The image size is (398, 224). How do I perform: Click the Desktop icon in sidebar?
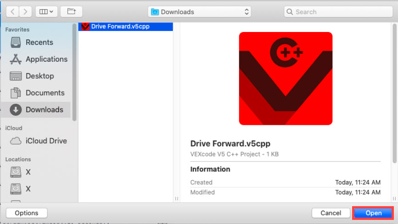(16, 76)
